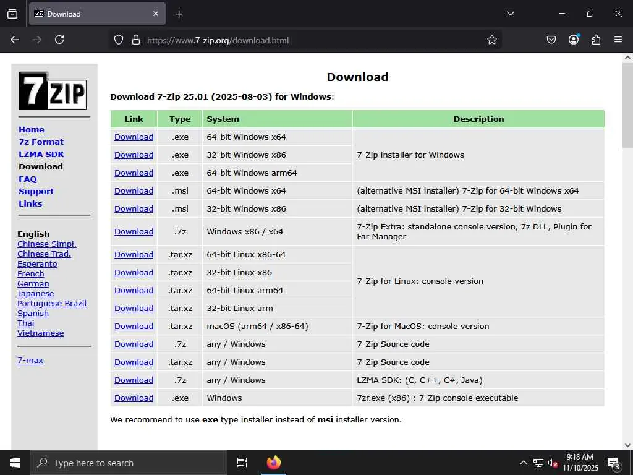
Task: Download .msi for 64-bit Windows x64
Action: point(134,190)
